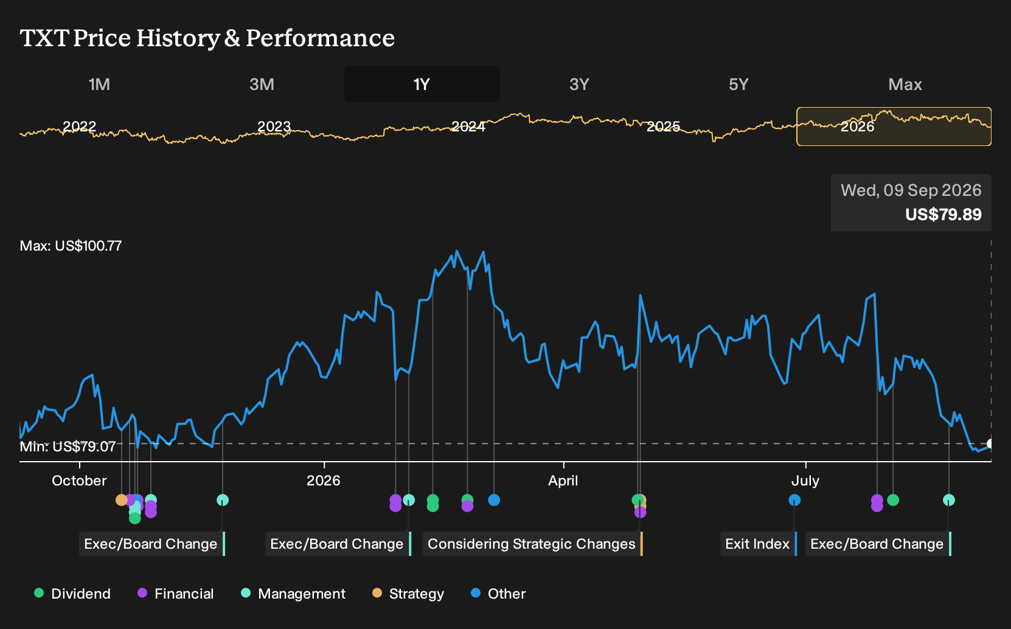
Task: Click the green Dividend marker in August
Action: point(893,500)
